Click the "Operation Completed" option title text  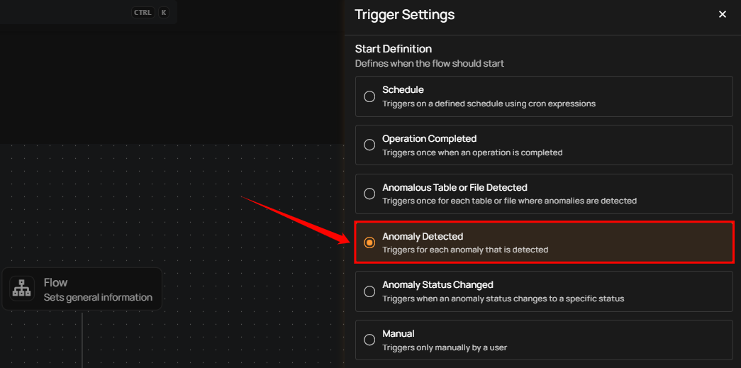click(429, 138)
